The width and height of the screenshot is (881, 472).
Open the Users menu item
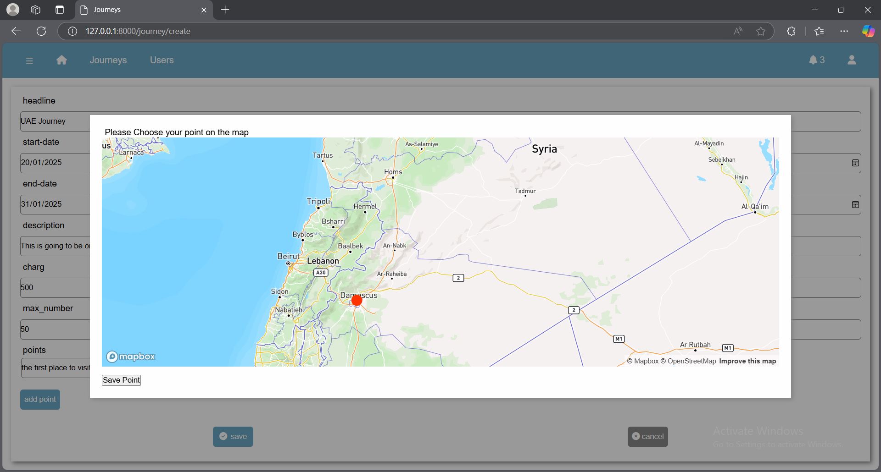pos(162,60)
